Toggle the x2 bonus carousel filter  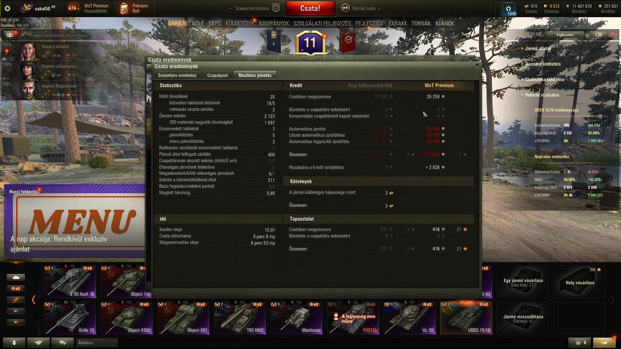pyautogui.click(x=16, y=289)
